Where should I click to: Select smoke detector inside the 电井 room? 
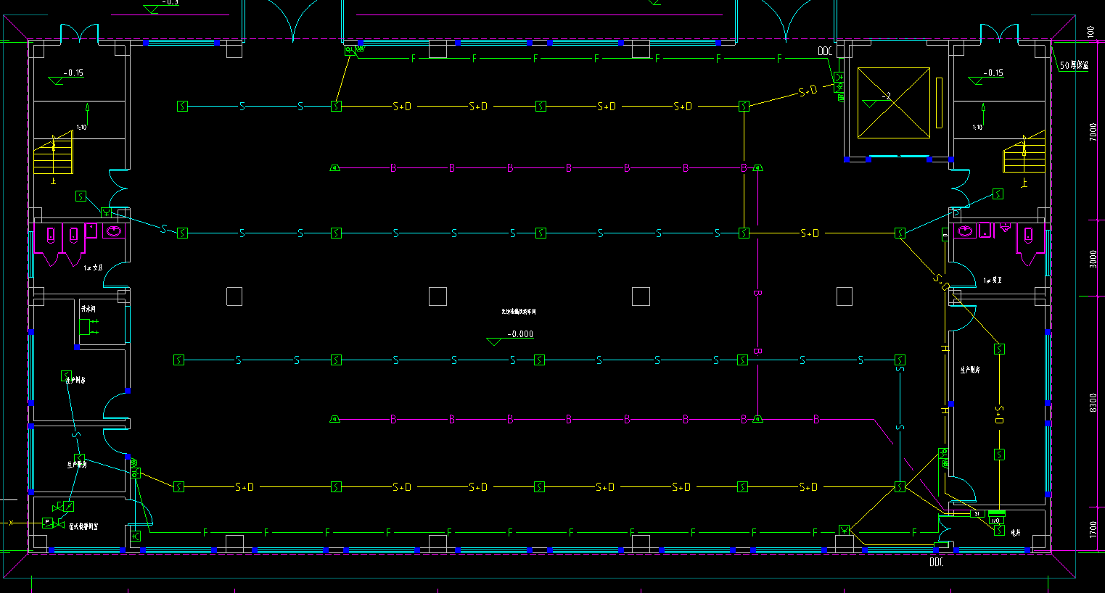[1000, 531]
